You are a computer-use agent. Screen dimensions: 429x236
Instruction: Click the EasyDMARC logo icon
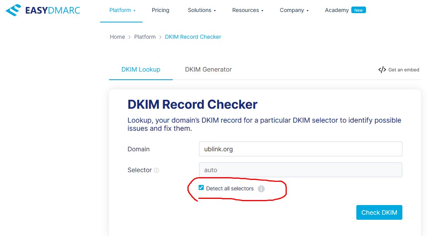pyautogui.click(x=12, y=9)
